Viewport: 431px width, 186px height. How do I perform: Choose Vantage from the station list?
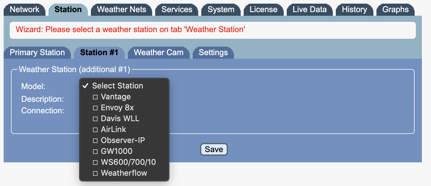115,97
